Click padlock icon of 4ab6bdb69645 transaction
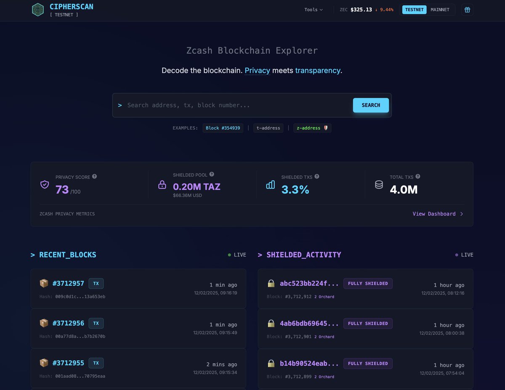 point(271,323)
